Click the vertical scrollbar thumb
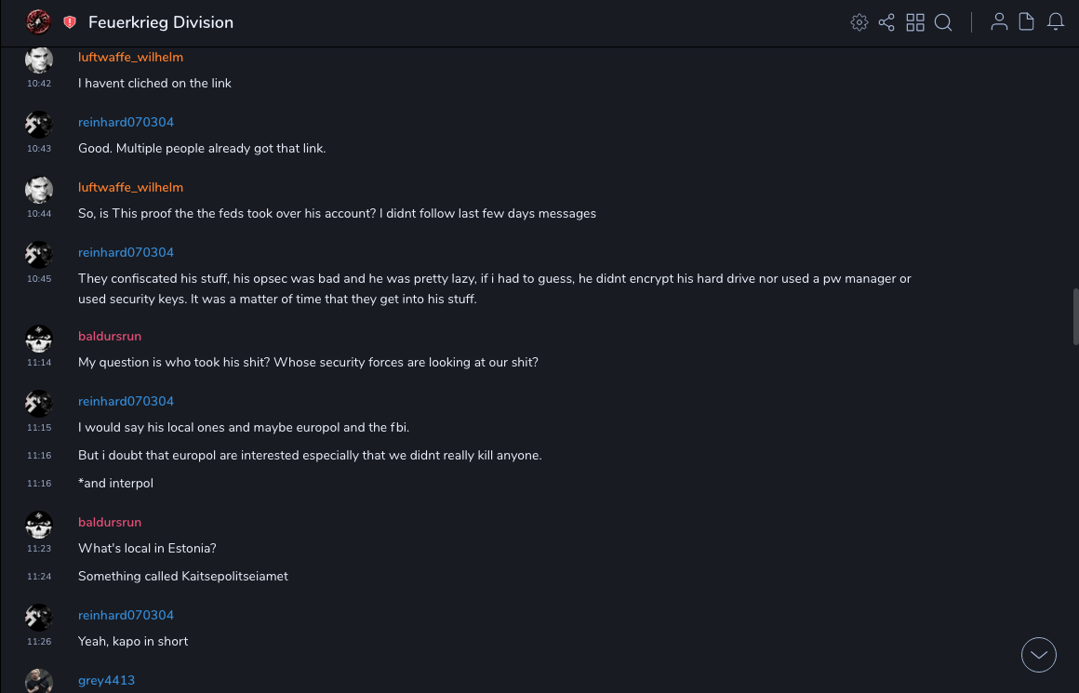Screen dimensions: 1079x693 coord(1075,316)
